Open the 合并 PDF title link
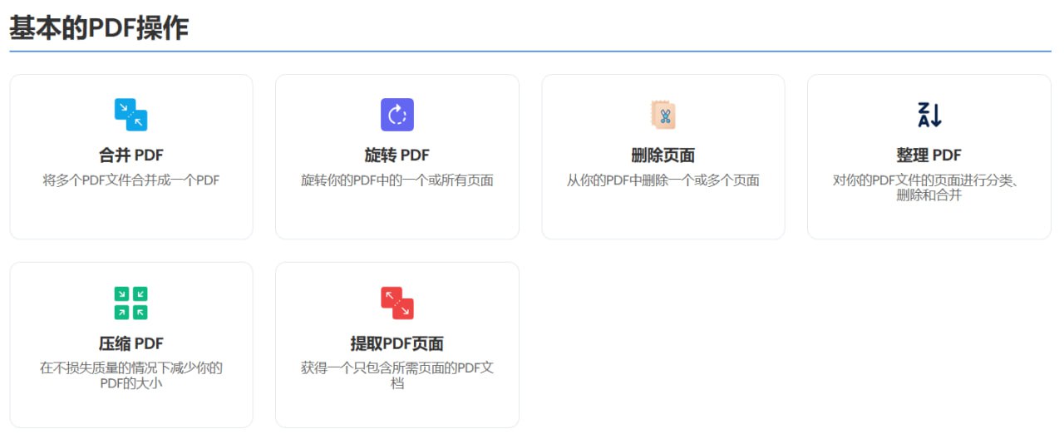 (x=131, y=155)
